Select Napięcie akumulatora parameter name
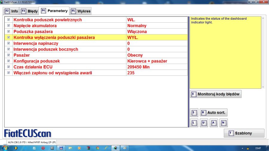The width and height of the screenshot is (269, 151). click(x=35, y=26)
